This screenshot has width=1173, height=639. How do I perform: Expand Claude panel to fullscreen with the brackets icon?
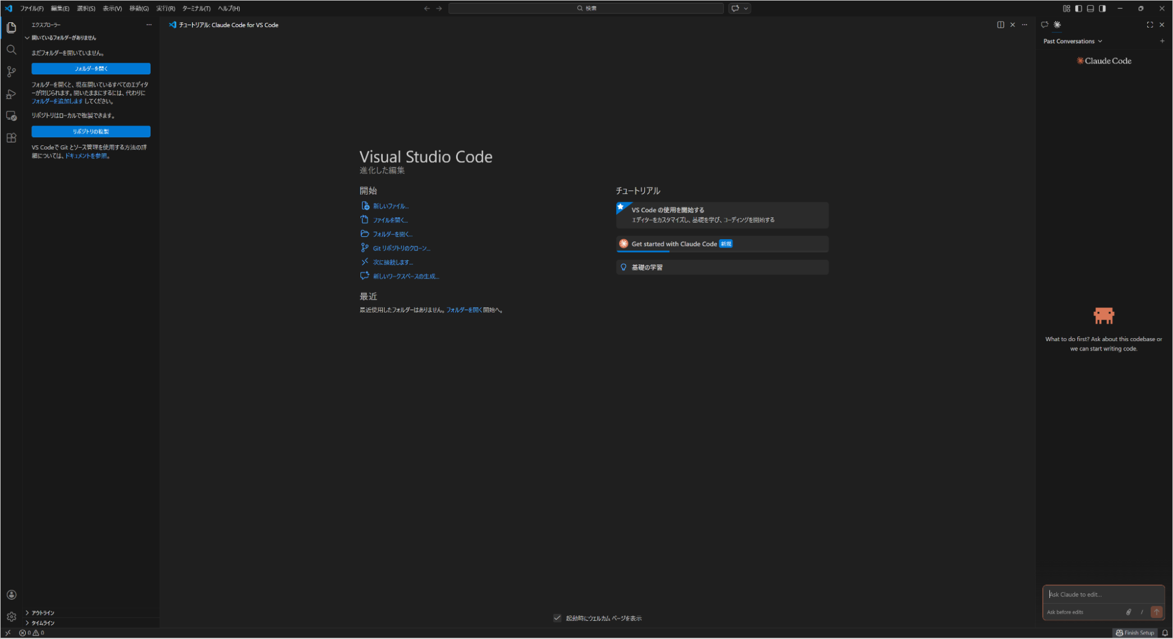pos(1150,25)
